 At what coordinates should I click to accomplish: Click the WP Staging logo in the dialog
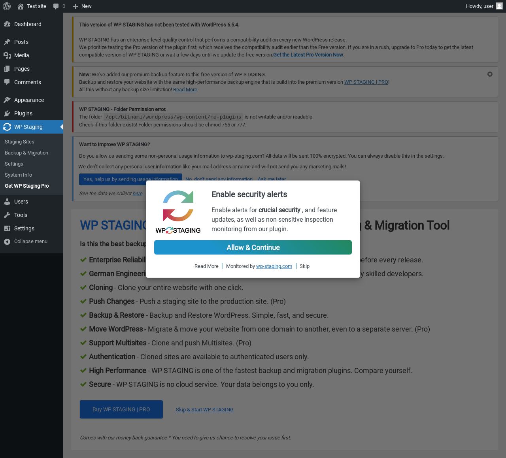pyautogui.click(x=178, y=212)
